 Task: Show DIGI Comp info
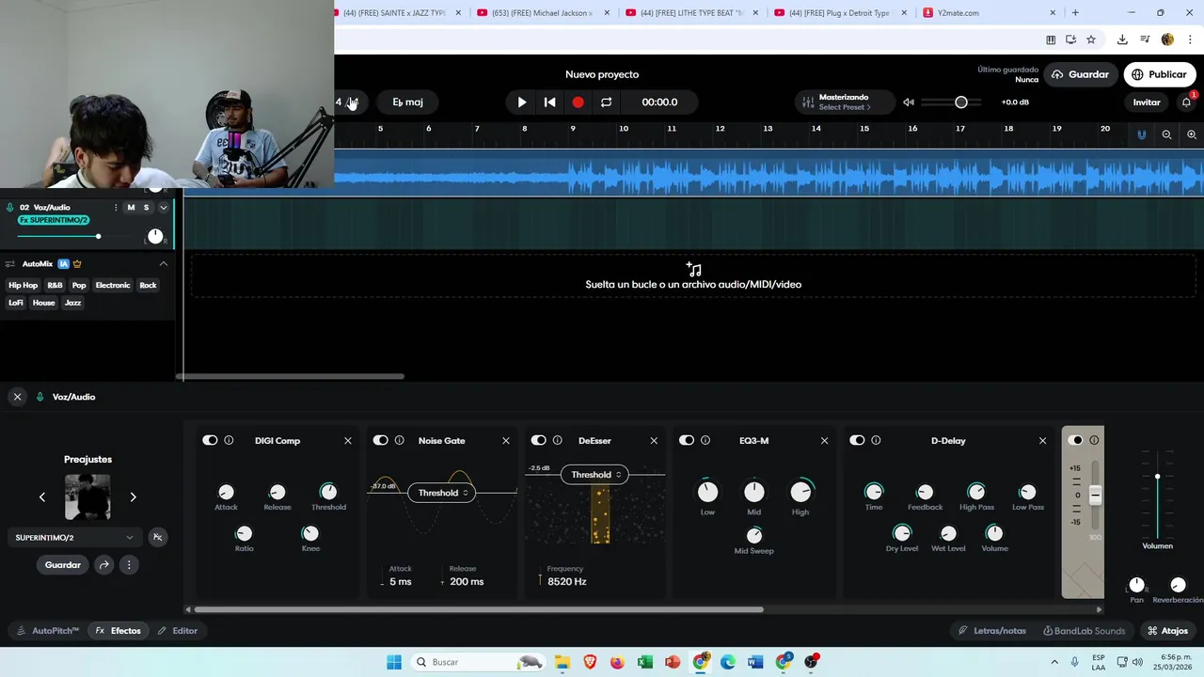pos(229,440)
